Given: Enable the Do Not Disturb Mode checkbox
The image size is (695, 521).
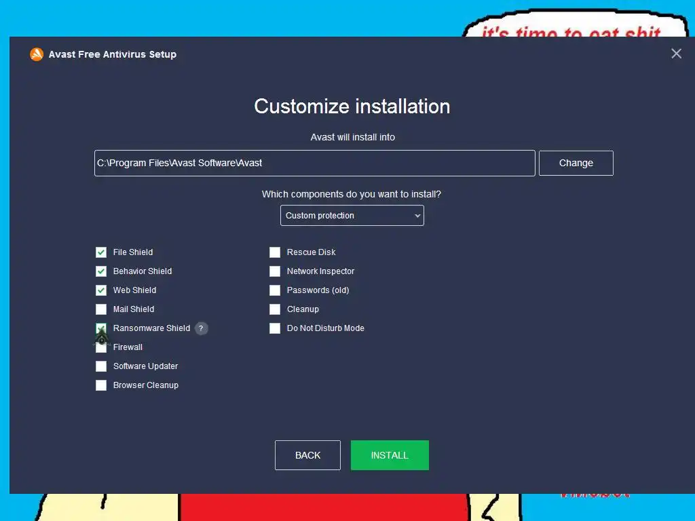Looking at the screenshot, I should [x=275, y=328].
